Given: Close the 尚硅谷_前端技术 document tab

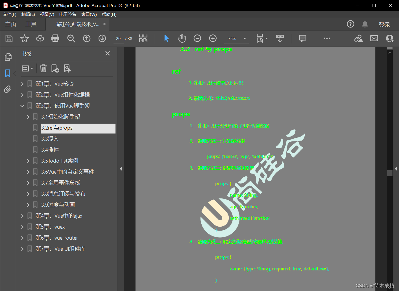Looking at the screenshot, I should 104,24.
